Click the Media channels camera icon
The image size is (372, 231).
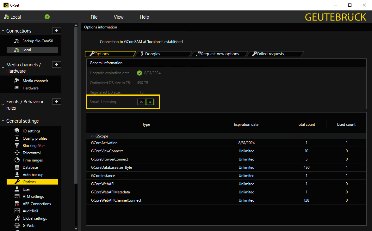[x=17, y=81]
